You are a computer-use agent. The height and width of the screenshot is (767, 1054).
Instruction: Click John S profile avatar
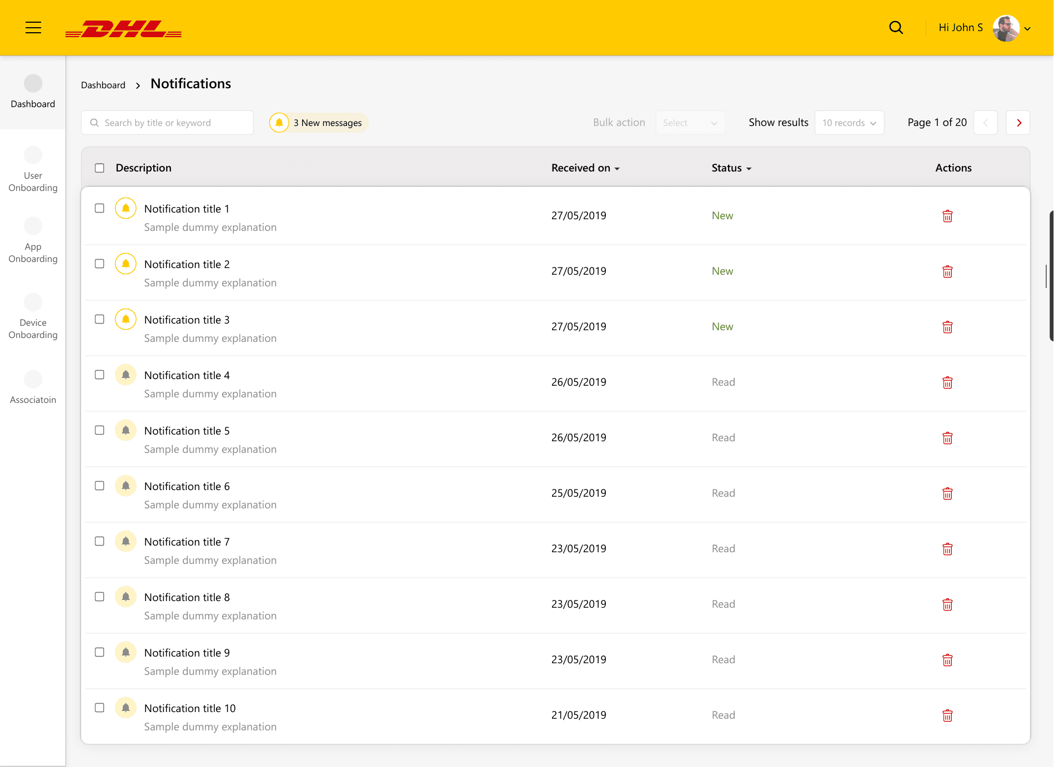pyautogui.click(x=1006, y=28)
